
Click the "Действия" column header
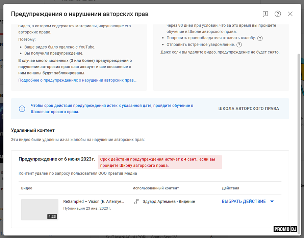[230, 188]
